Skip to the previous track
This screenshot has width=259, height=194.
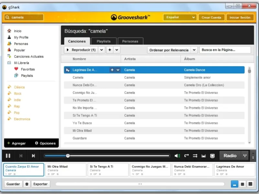pyautogui.click(x=21, y=156)
